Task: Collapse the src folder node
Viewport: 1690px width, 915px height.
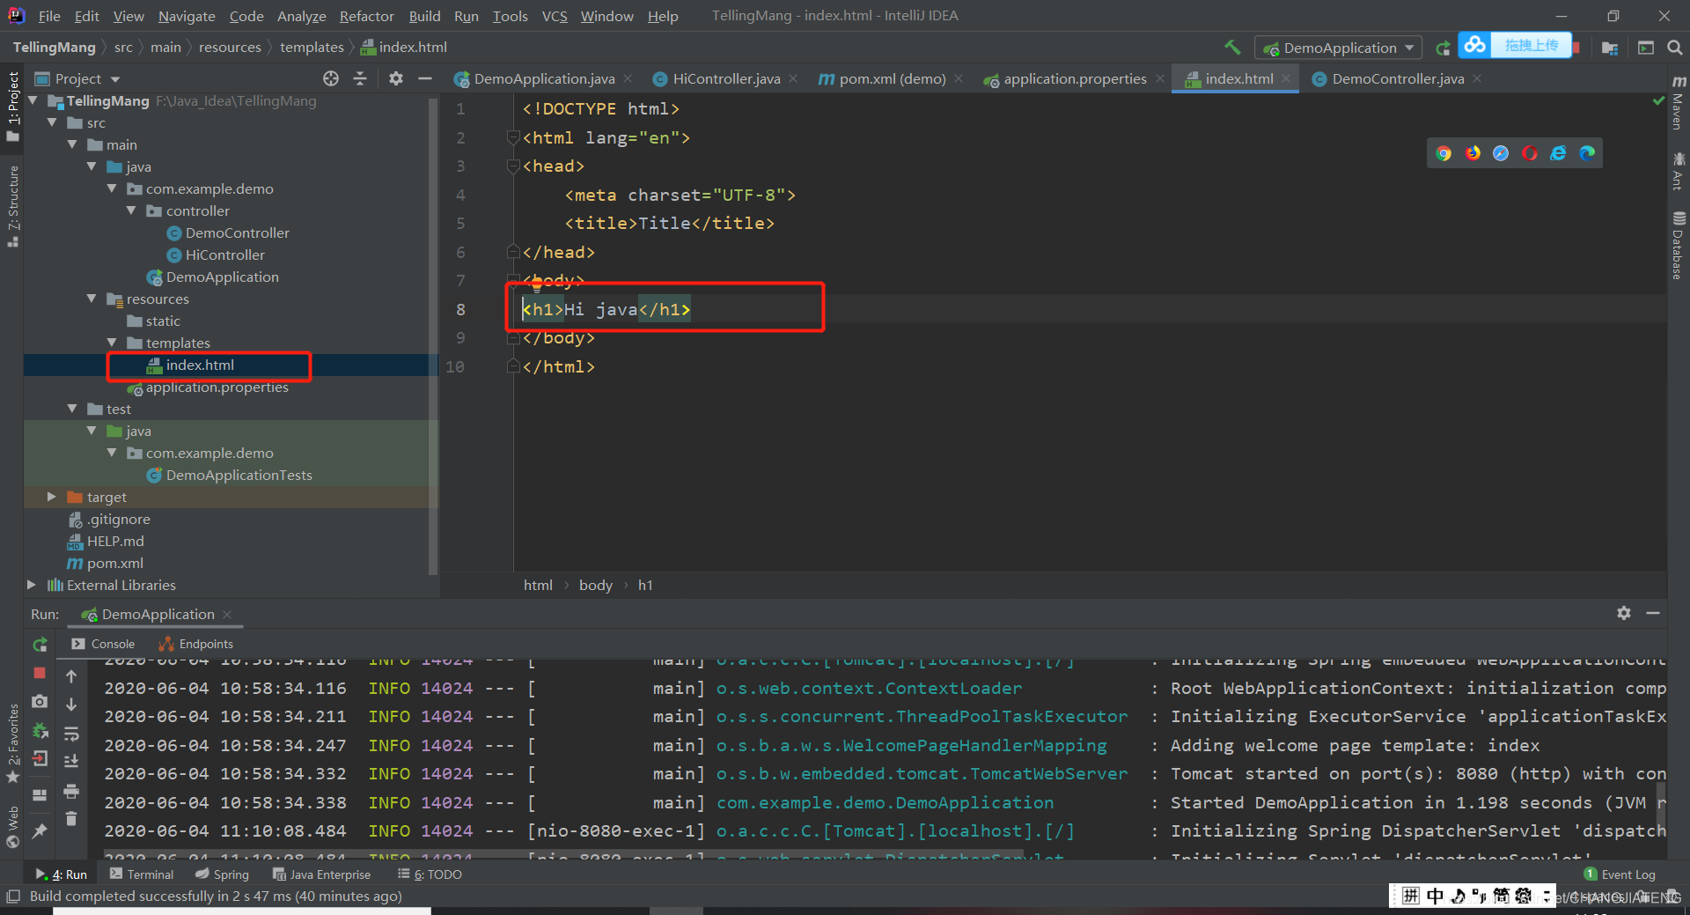Action: pyautogui.click(x=53, y=122)
